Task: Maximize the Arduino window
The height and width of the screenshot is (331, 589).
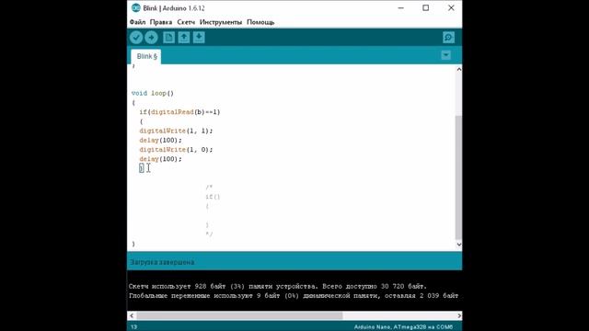Action: point(425,8)
